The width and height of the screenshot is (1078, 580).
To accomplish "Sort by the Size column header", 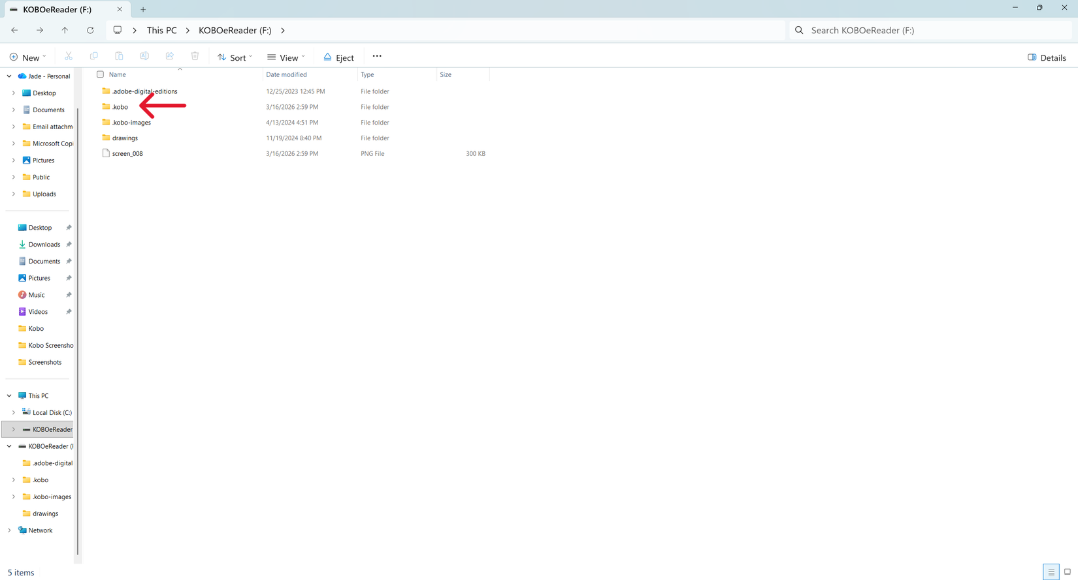I will coord(446,74).
